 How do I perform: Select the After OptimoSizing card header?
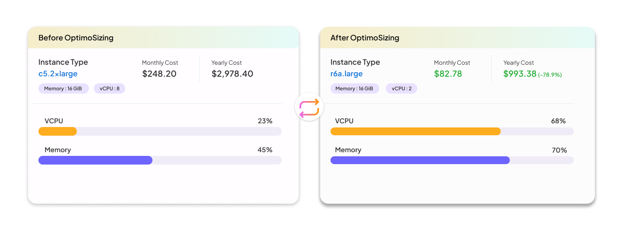[x=457, y=38]
